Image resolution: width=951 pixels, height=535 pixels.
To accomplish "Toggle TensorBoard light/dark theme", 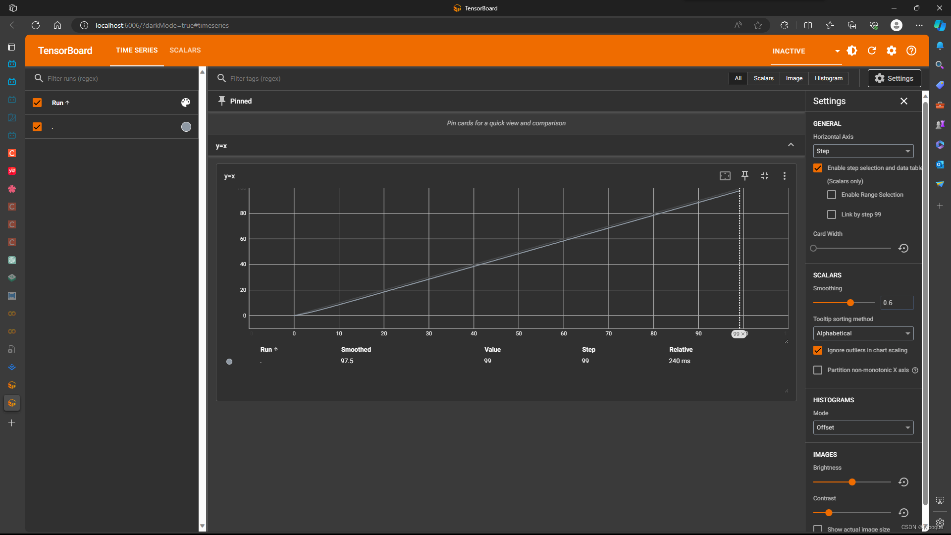I will click(852, 51).
